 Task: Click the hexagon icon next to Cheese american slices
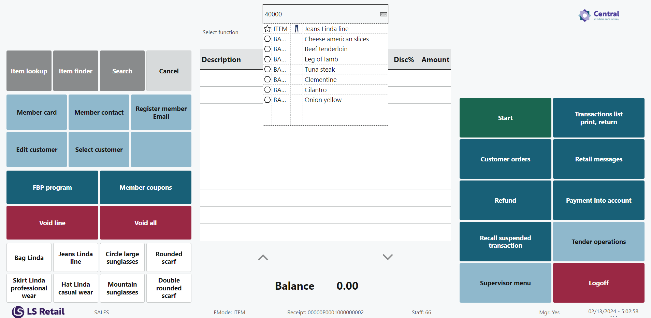click(267, 39)
